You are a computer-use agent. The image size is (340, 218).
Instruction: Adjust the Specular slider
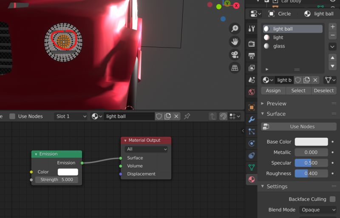click(x=311, y=163)
